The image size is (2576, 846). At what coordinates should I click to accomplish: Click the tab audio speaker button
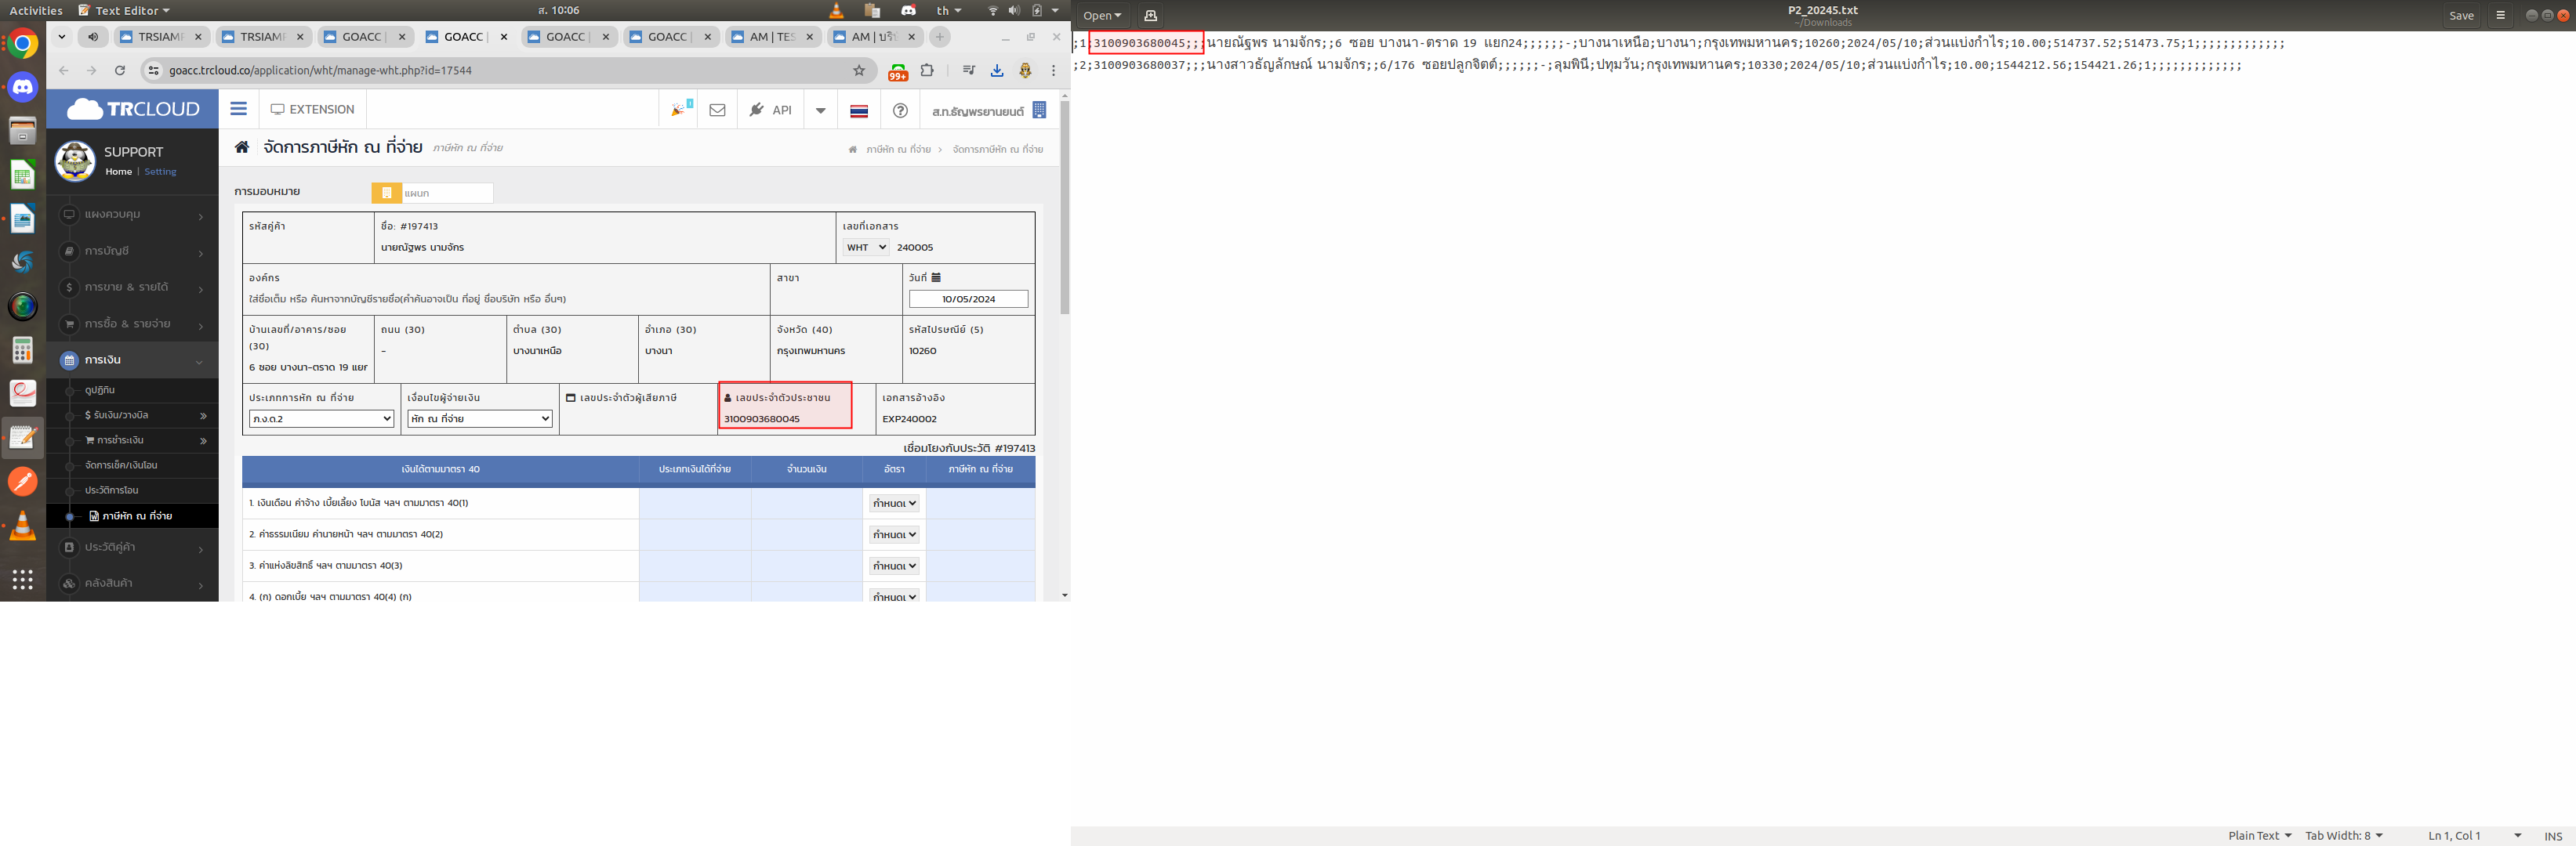93,37
